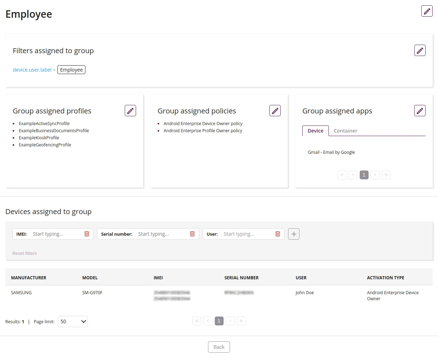Switch to the Container tab
Image resolution: width=438 pixels, height=358 pixels.
(346, 131)
